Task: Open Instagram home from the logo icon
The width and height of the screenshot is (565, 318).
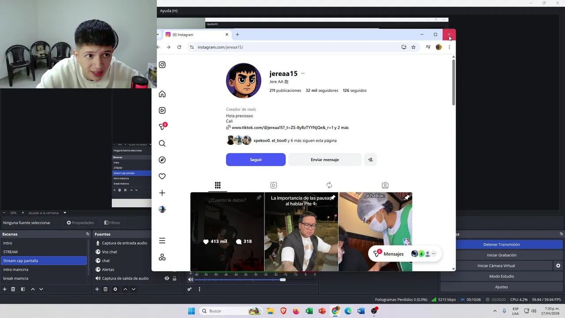Action: tap(162, 65)
